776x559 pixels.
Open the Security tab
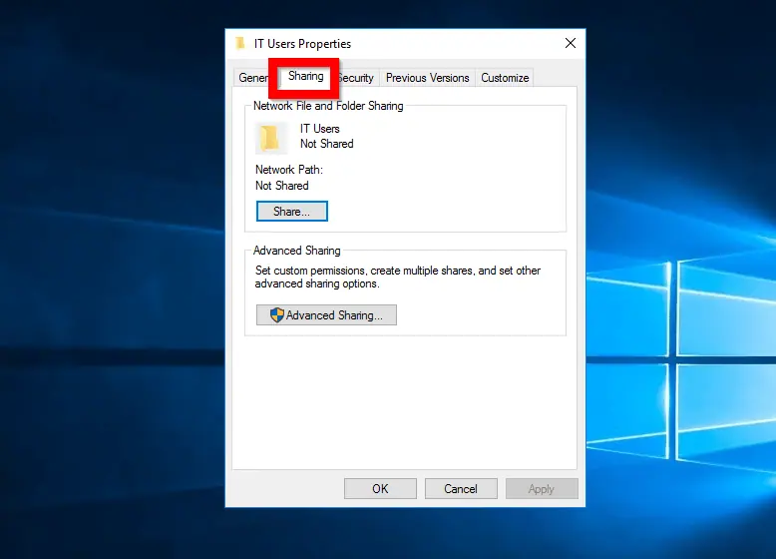pyautogui.click(x=356, y=78)
